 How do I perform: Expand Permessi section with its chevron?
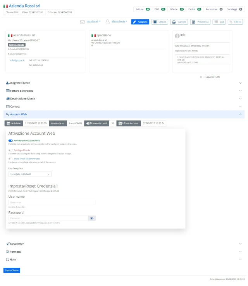click(240, 252)
